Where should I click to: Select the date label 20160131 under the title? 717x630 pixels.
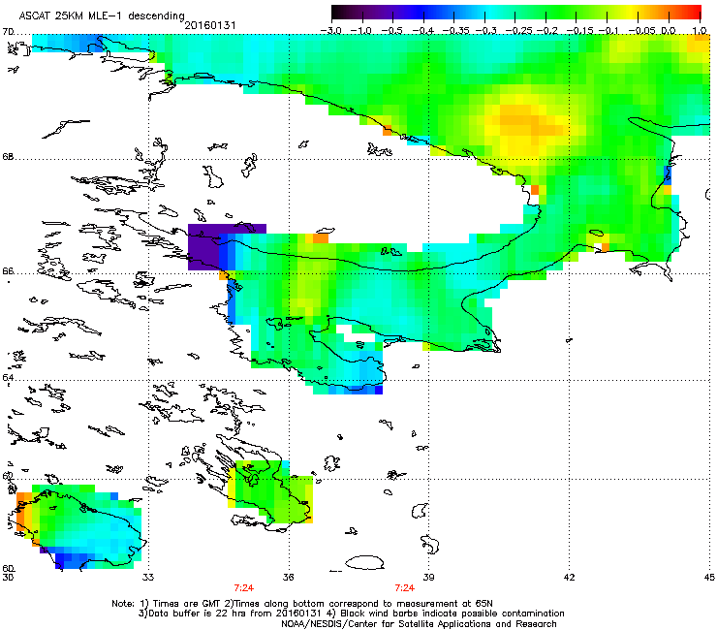(210, 25)
